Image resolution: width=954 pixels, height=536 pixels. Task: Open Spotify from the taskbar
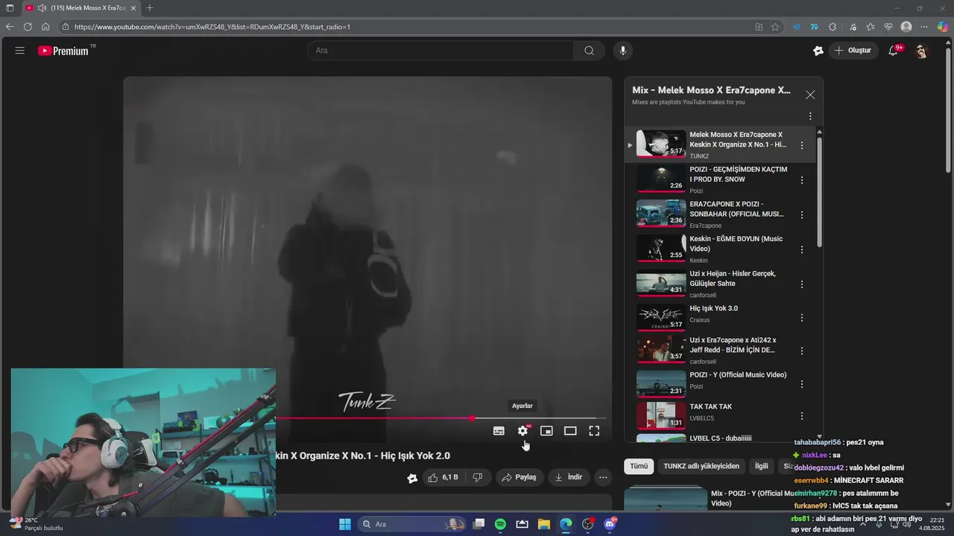point(500,524)
